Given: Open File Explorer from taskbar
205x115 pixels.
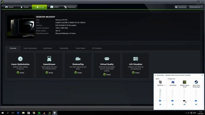Looking at the screenshot, I should click(23, 113).
